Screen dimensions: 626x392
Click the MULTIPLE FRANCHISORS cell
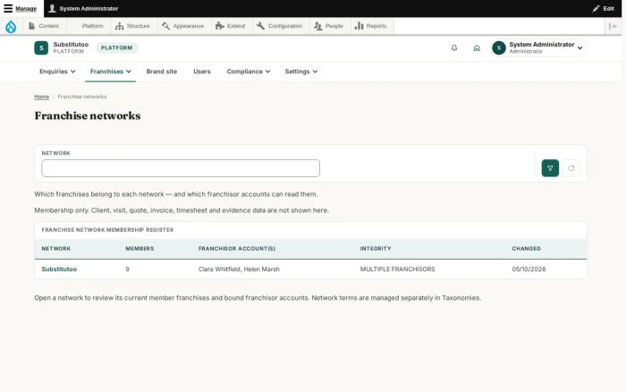point(398,269)
